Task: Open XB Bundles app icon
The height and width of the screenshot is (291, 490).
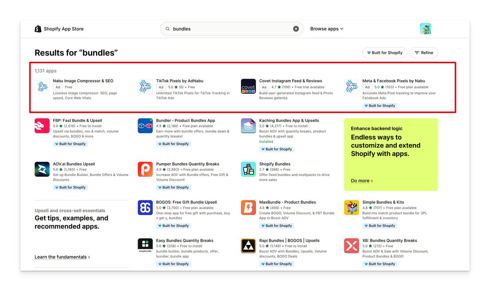Action: (352, 246)
